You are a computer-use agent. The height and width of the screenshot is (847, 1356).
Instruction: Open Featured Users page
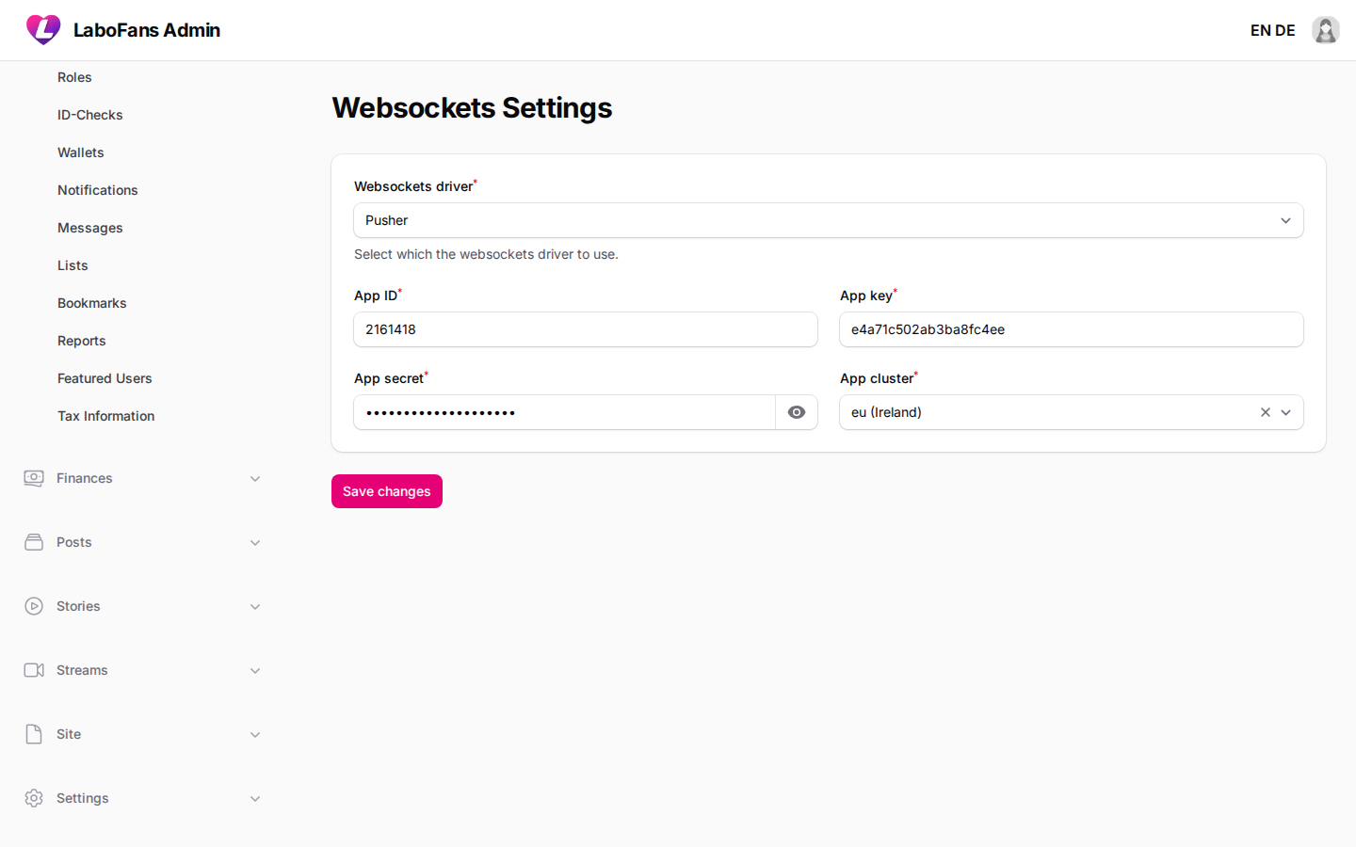pos(105,378)
